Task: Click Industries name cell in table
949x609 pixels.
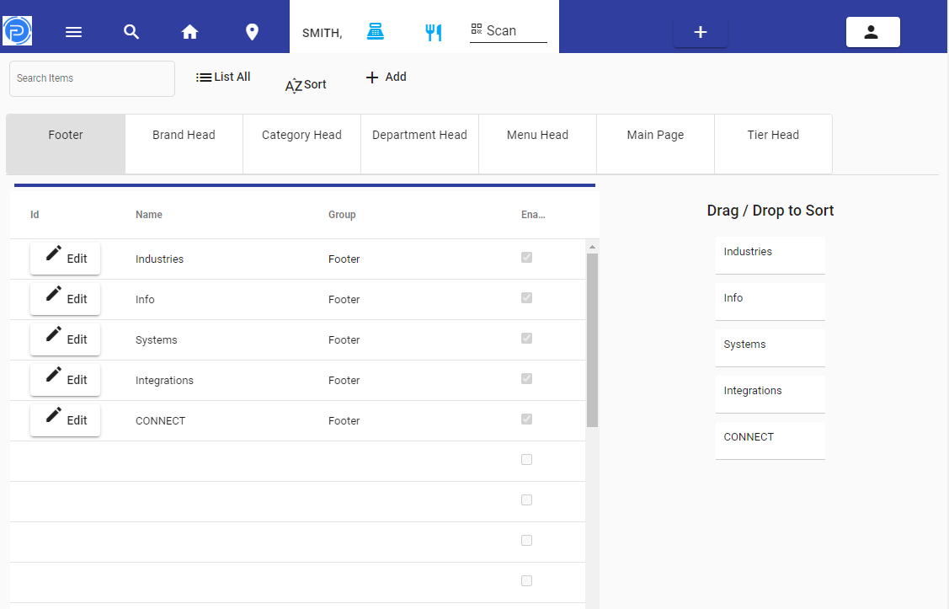Action: (x=159, y=259)
